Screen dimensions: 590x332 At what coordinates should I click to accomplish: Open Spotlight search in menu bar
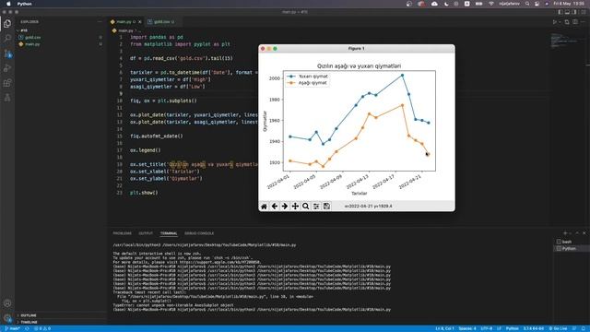click(x=527, y=4)
